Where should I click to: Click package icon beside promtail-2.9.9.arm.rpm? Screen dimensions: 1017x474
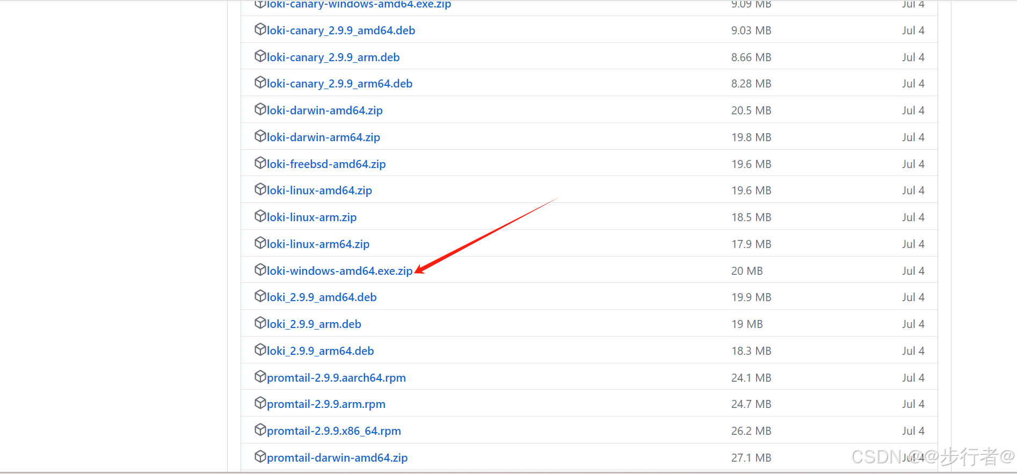(260, 403)
